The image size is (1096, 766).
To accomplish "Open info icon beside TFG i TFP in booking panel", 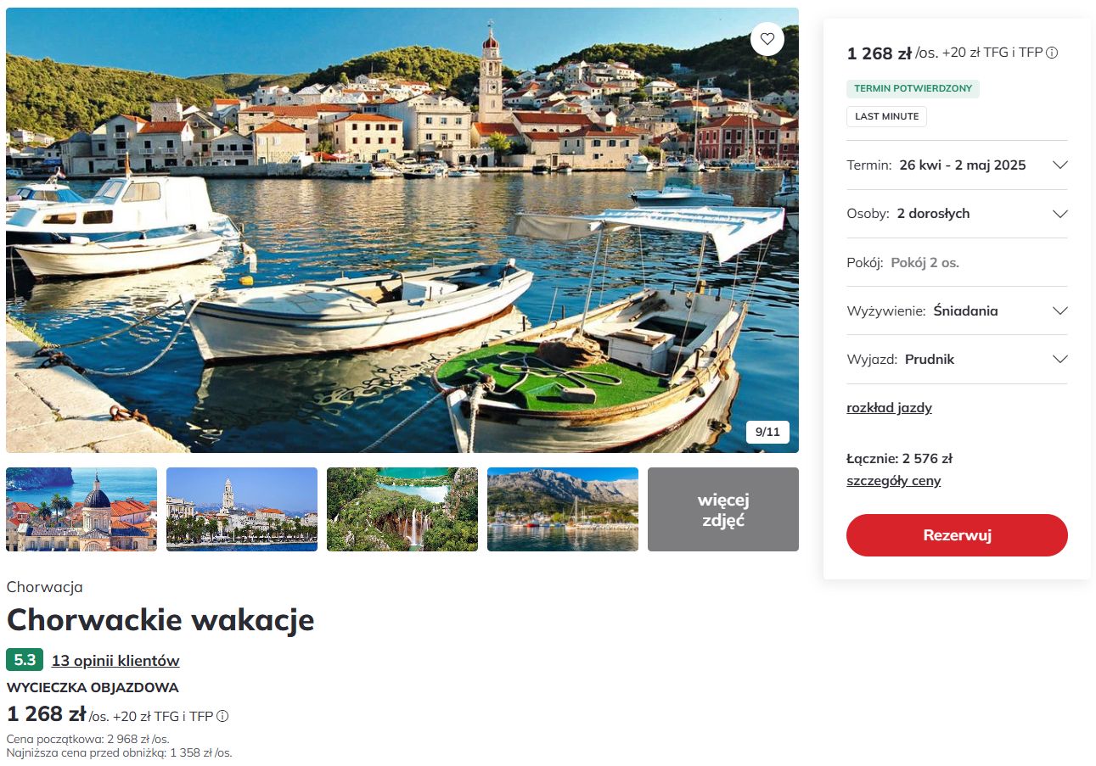I will pyautogui.click(x=1052, y=53).
